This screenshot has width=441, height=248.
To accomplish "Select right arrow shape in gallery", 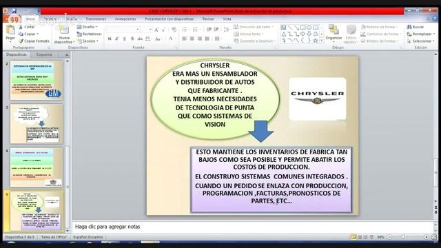I will pos(302,34).
